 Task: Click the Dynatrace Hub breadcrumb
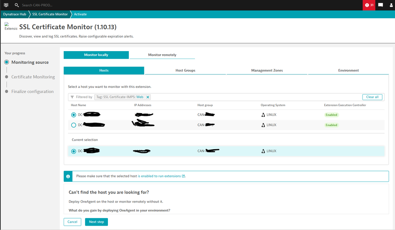pos(14,14)
